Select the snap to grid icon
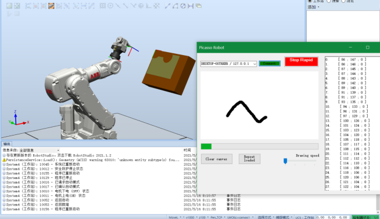This screenshot has width=380, height=219. tap(103, 6)
